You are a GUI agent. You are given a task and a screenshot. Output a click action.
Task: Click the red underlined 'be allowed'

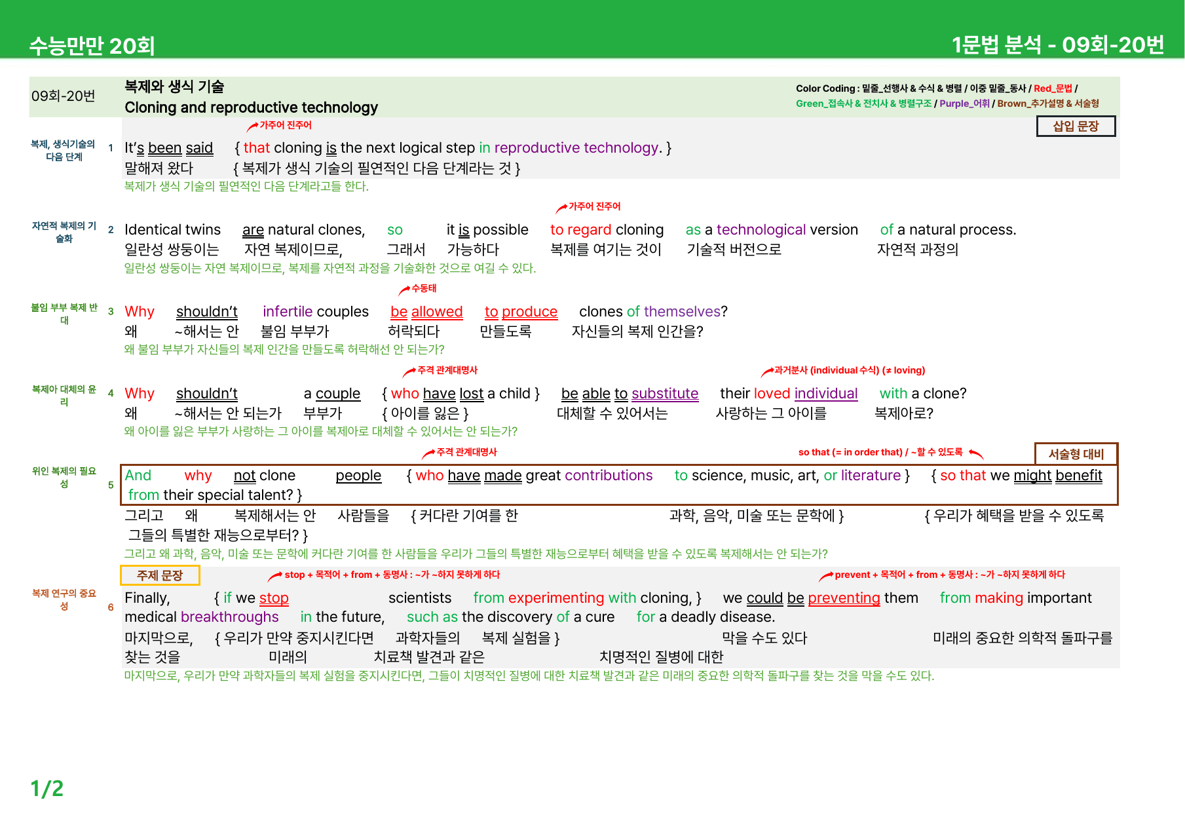tap(426, 312)
